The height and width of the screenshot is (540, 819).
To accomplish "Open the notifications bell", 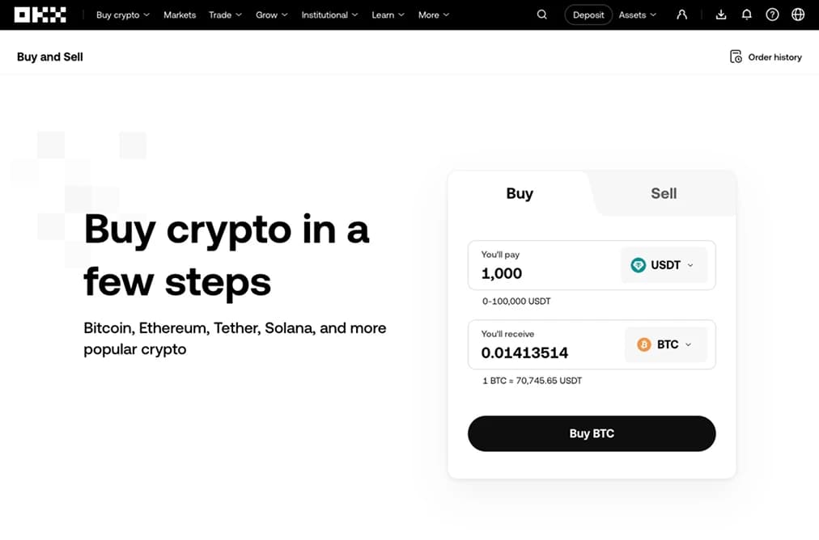I will 746,15.
